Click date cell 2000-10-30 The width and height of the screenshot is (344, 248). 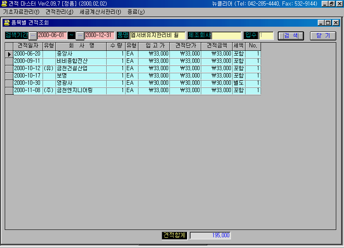click(x=28, y=83)
